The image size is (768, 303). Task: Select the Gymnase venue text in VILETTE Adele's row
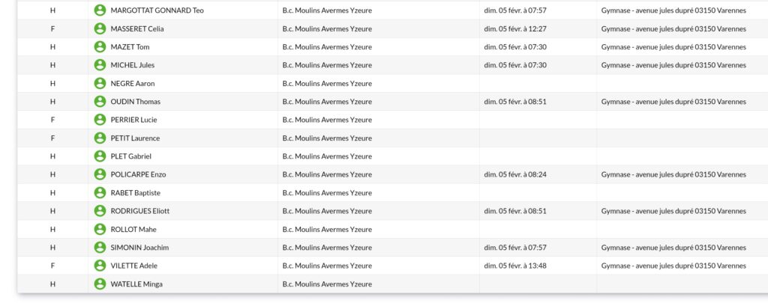[673, 266]
